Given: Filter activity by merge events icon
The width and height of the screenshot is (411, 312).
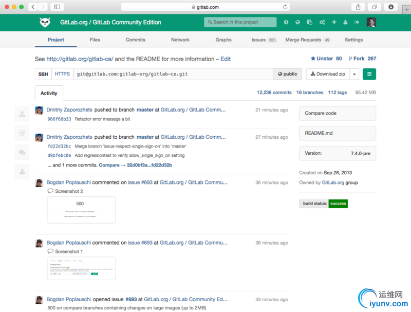Looking at the screenshot, I should (22, 133).
